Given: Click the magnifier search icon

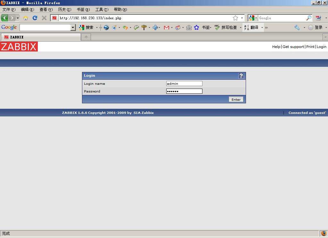Looking at the screenshot, I should coord(309,18).
